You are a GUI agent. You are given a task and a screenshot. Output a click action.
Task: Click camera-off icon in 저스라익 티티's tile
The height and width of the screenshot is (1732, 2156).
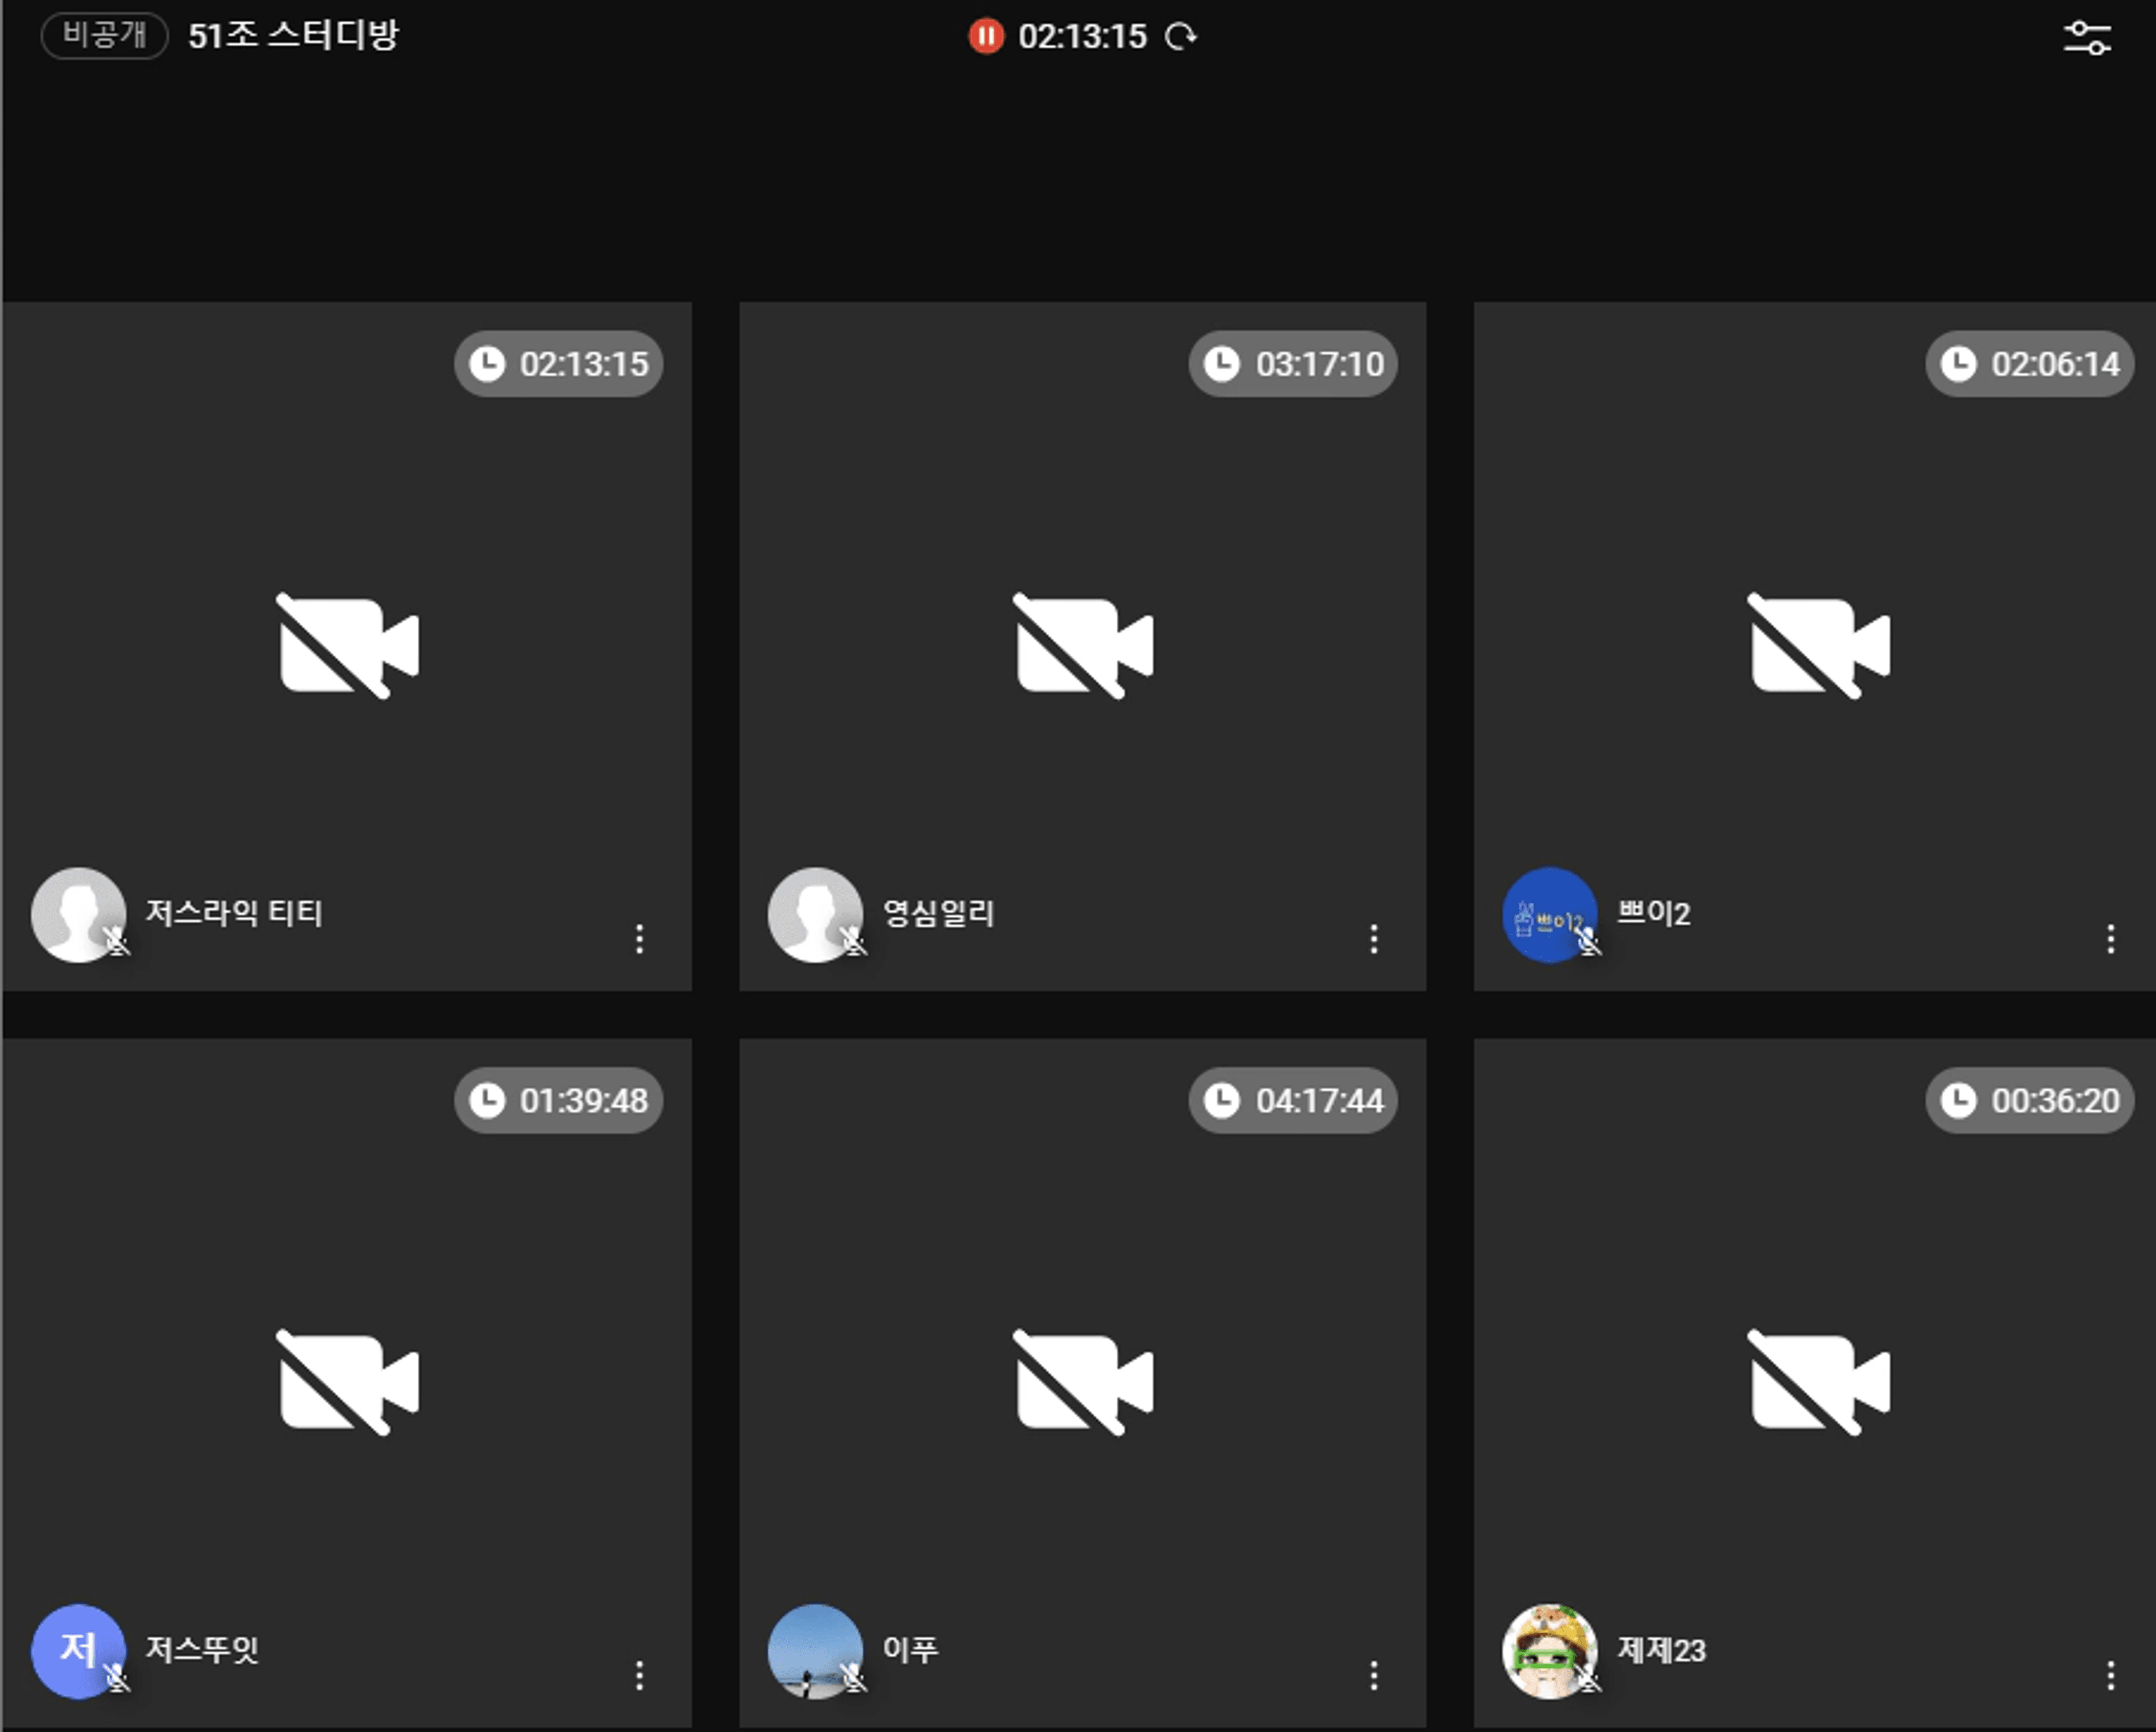(348, 645)
